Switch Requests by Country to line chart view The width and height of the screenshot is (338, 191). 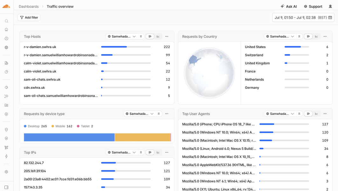click(316, 37)
